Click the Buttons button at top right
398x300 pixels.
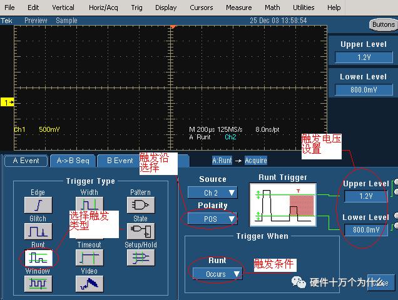[x=382, y=25]
